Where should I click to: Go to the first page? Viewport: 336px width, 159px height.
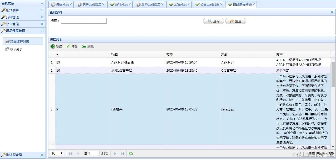pos(71,153)
